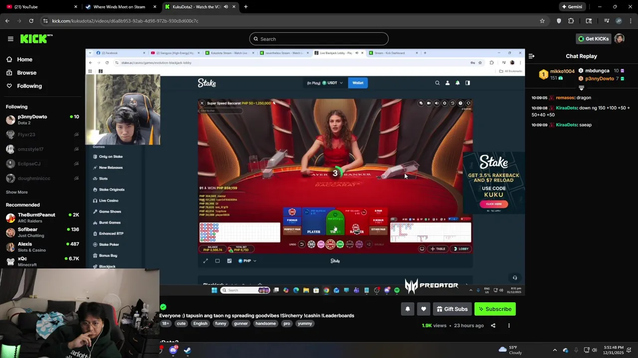
Task: Expand the gift leaderboard arrow
Action: pos(581,88)
